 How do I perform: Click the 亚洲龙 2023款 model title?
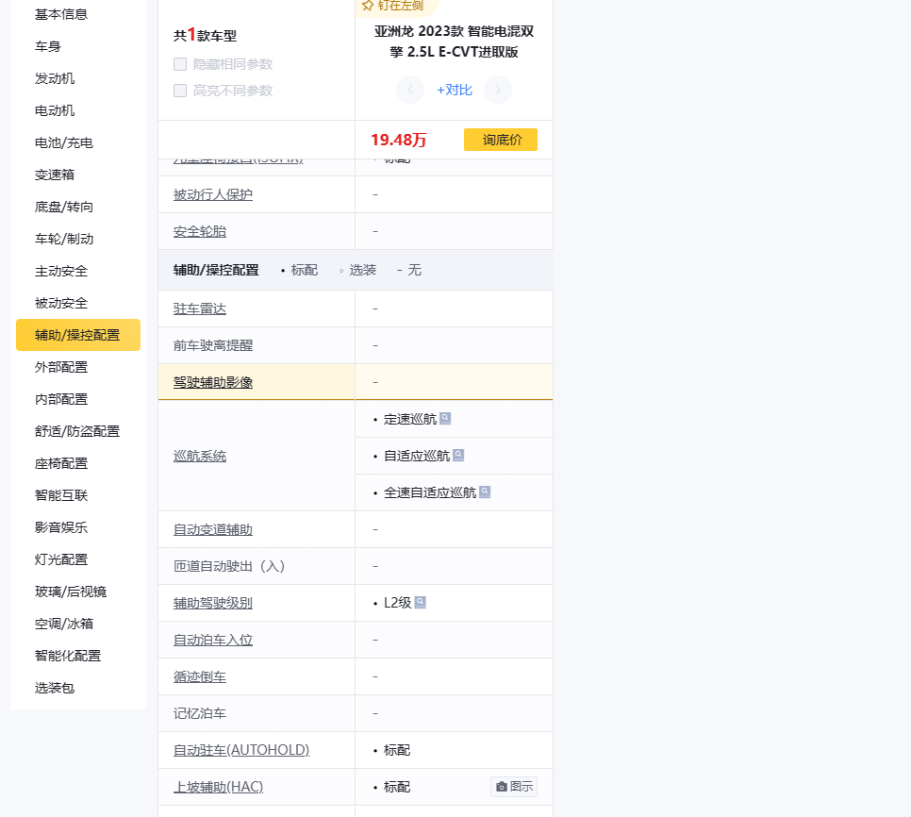pyautogui.click(x=454, y=42)
